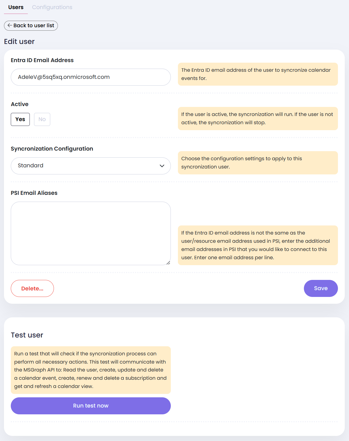Grab the aliases textarea resize handle

[168, 263]
